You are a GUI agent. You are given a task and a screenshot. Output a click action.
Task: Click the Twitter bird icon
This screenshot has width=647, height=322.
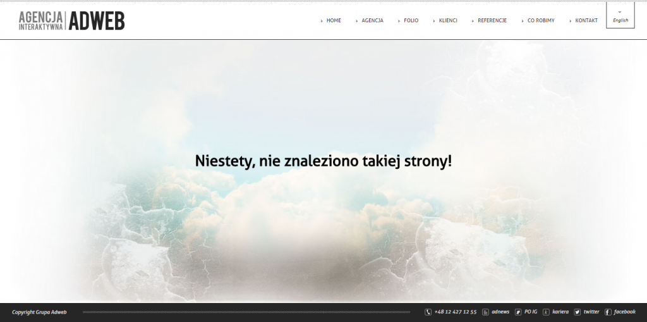(577, 312)
